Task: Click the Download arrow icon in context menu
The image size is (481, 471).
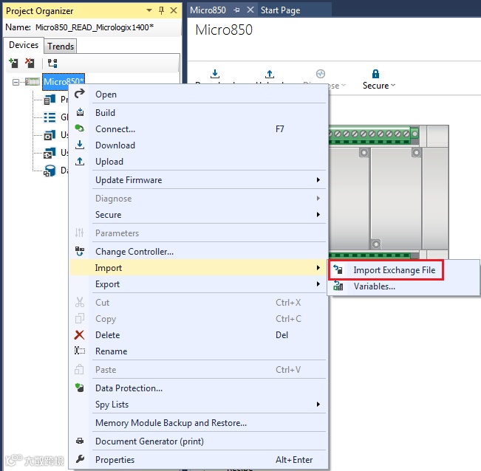Action: click(x=80, y=145)
